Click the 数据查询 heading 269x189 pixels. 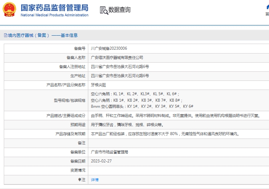119,10
